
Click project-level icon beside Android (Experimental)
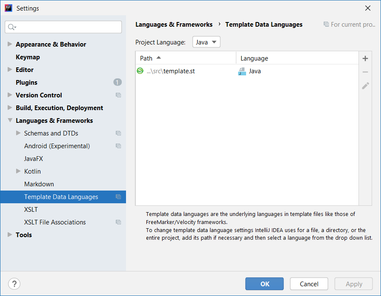118,146
